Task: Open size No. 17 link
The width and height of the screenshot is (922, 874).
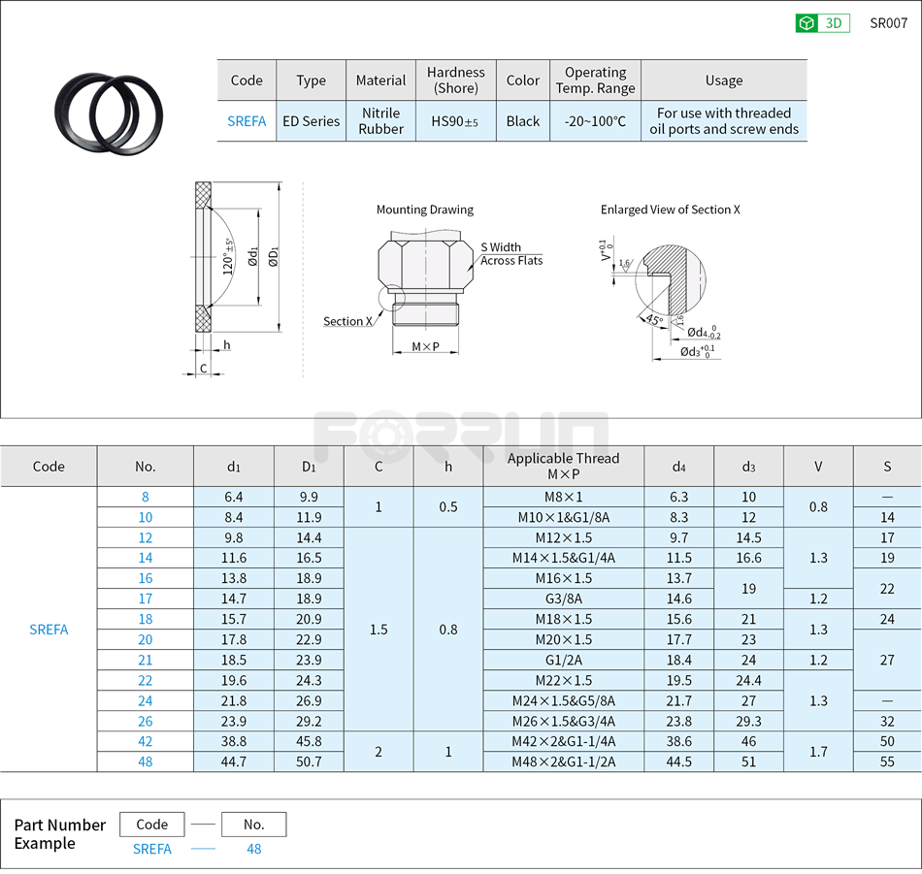Action: coord(146,599)
